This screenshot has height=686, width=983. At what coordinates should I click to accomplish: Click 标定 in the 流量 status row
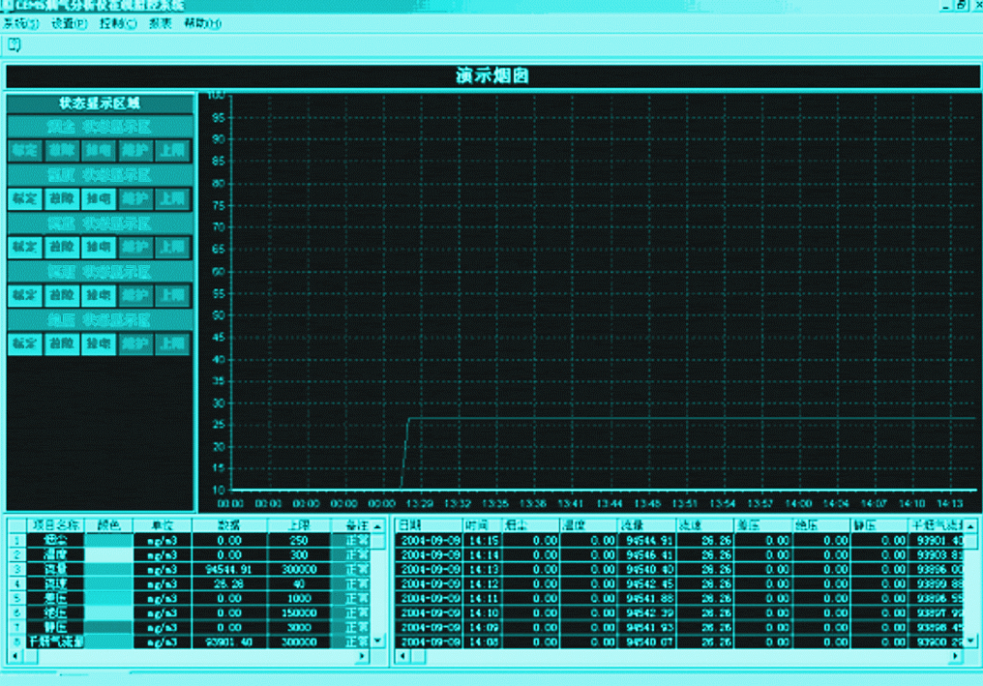tap(25, 247)
